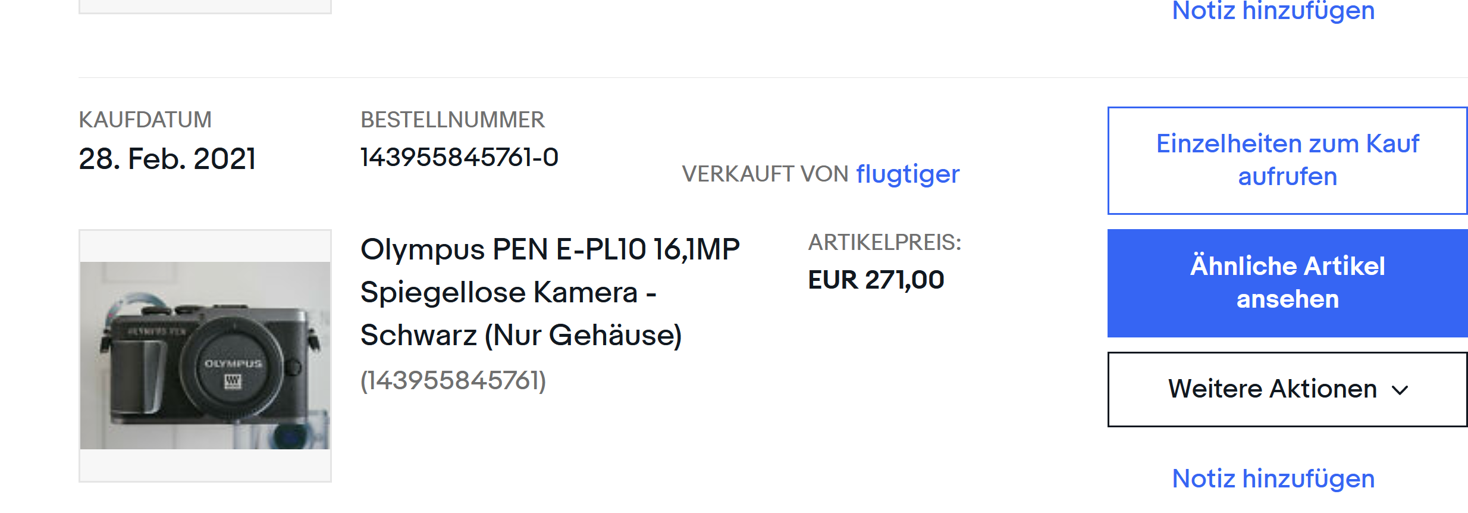Image resolution: width=1468 pixels, height=513 pixels.
Task: Open the Olympus camera product thumbnail
Action: [x=205, y=356]
